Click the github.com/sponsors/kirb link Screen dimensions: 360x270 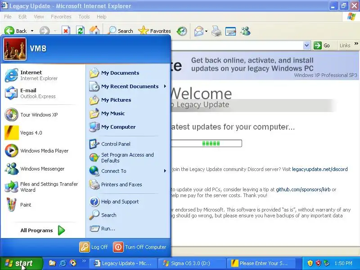303,189
